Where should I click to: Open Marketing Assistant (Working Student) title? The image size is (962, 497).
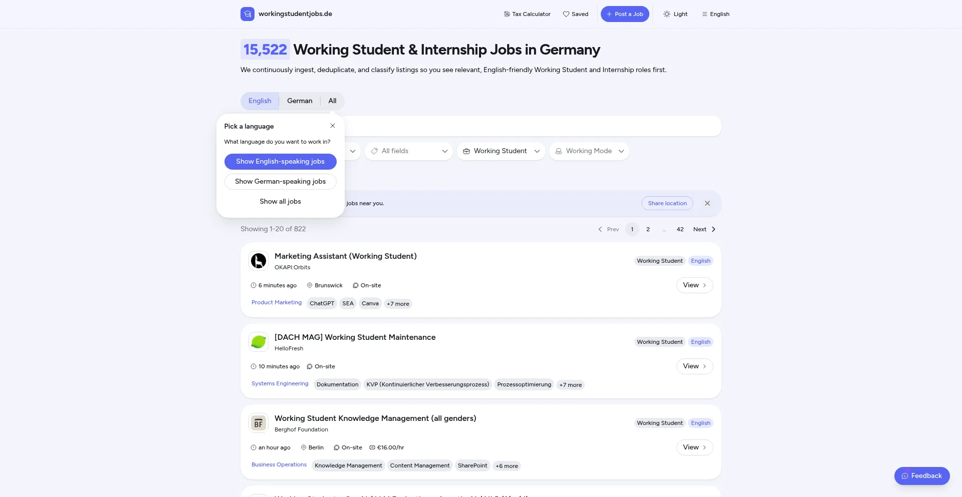click(x=346, y=256)
